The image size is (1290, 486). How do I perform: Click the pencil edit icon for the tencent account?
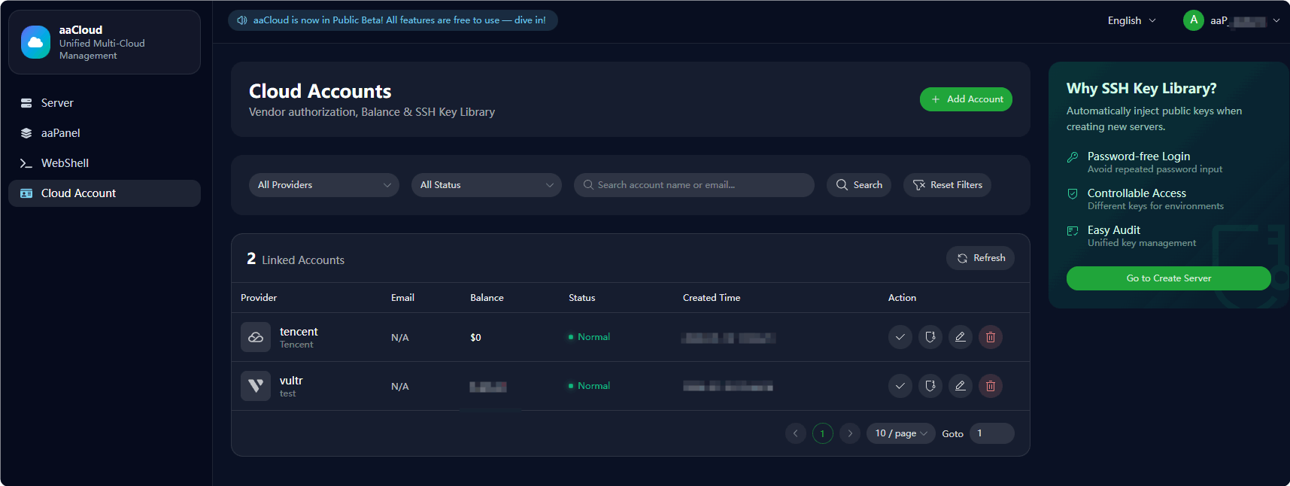(960, 337)
